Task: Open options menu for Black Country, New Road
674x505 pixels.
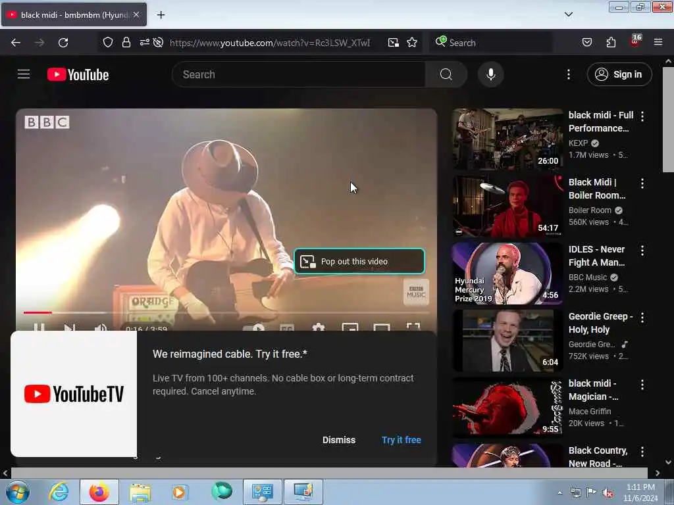Action: pyautogui.click(x=642, y=451)
